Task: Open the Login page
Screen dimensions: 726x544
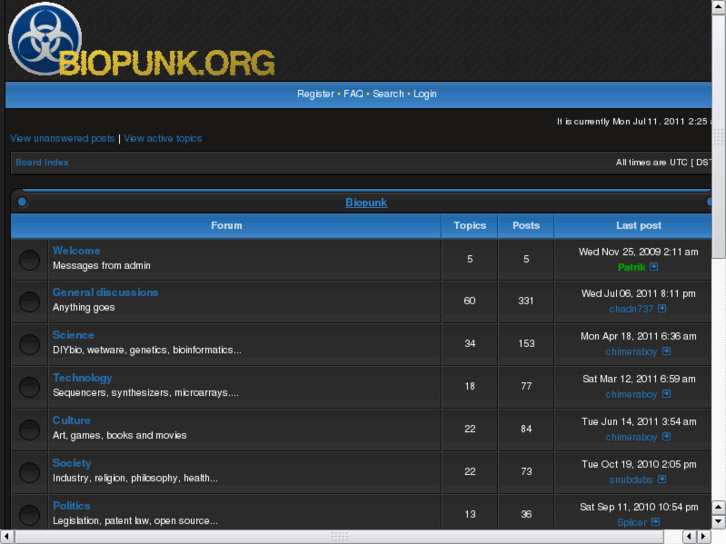Action: [425, 94]
